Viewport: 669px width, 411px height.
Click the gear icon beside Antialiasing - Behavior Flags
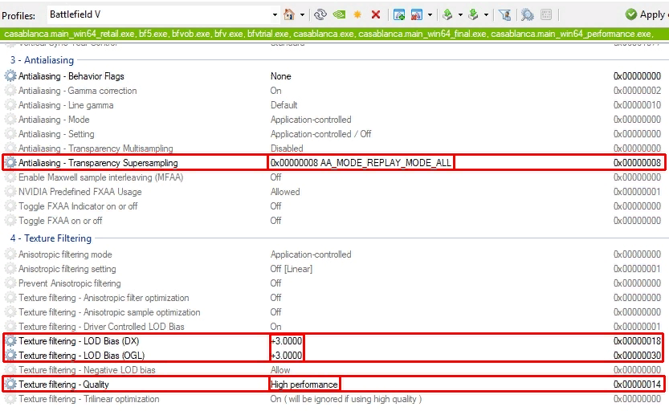click(x=10, y=76)
